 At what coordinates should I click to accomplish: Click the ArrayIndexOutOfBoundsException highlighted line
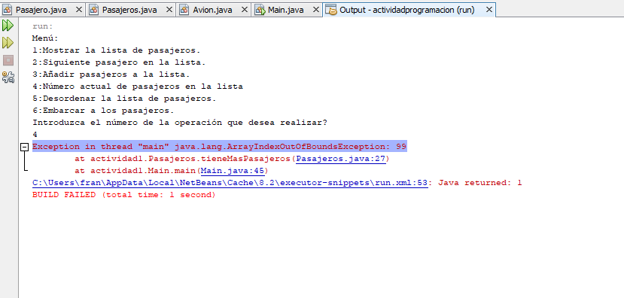[x=219, y=147]
